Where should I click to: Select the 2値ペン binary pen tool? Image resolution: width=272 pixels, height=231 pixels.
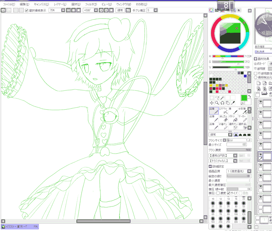click(223, 126)
